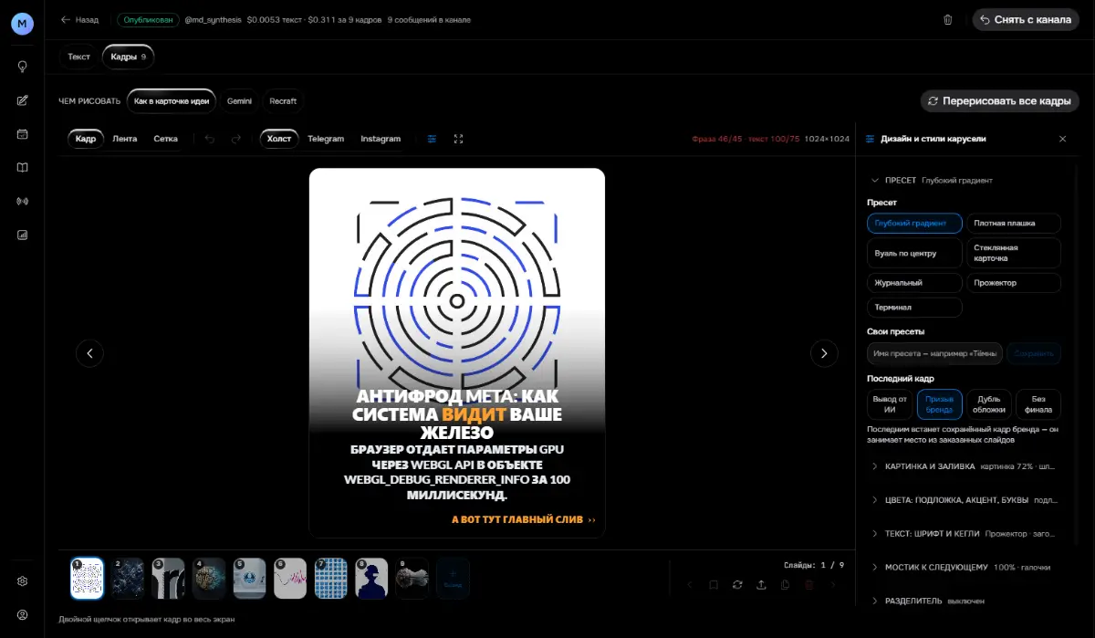Choose Recraft as renderer
Viewport: 1095px width, 638px height.
click(283, 101)
